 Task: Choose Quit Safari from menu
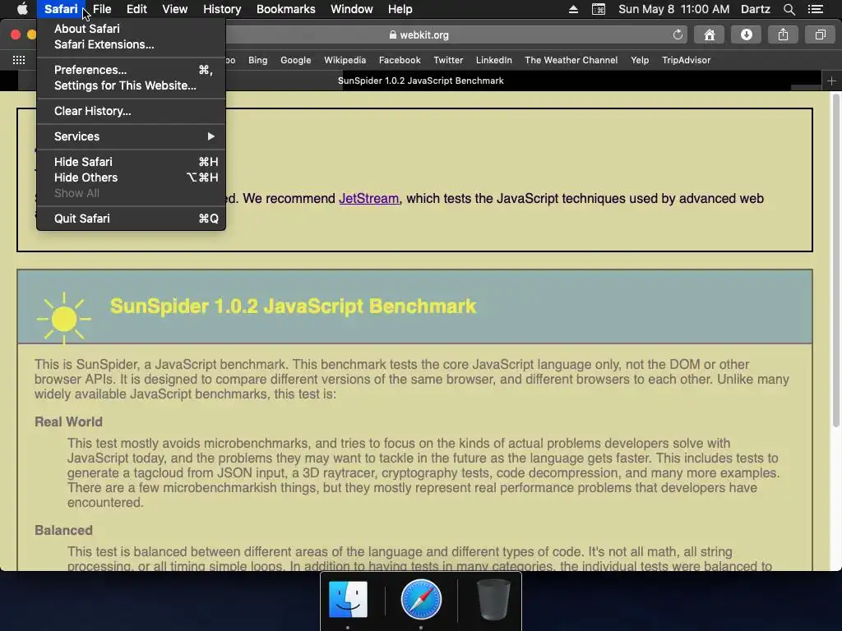click(131, 219)
